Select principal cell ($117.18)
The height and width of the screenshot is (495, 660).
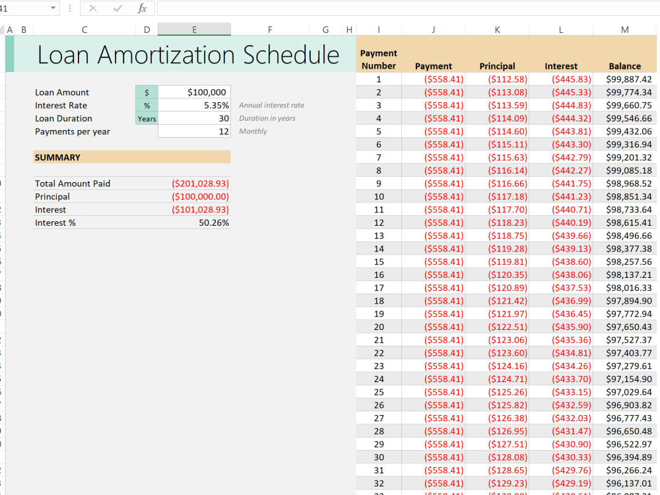(x=497, y=197)
